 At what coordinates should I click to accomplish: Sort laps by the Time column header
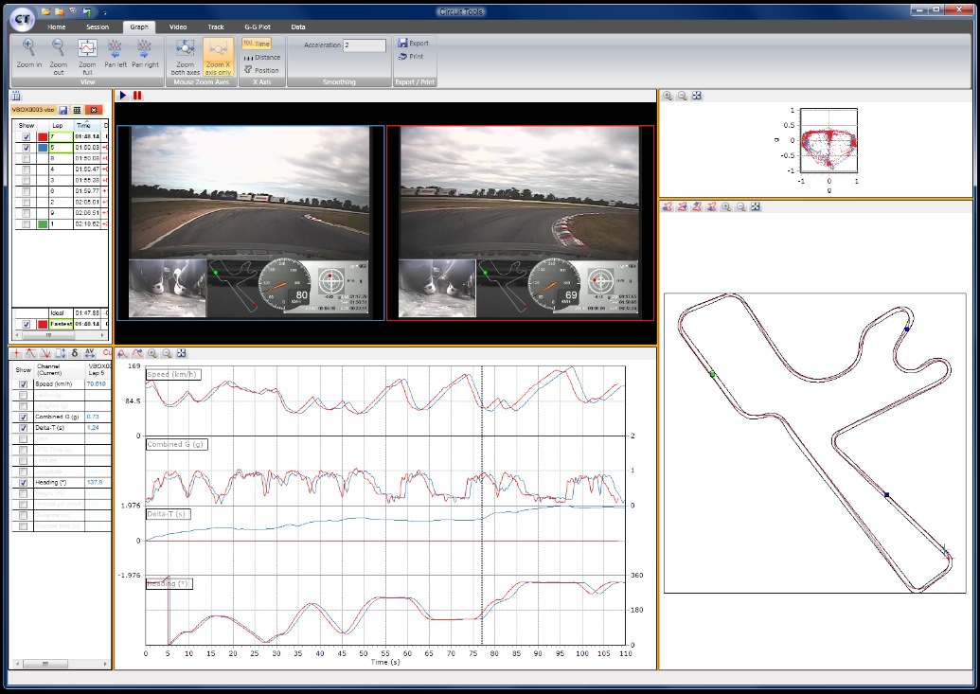click(x=84, y=125)
